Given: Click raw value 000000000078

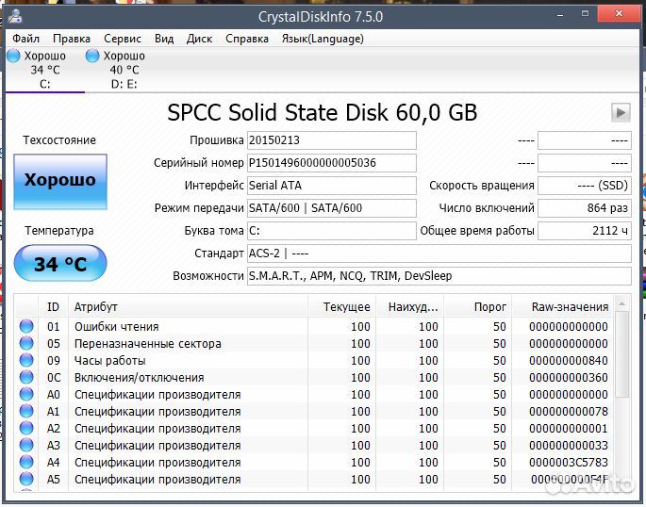Looking at the screenshot, I should pyautogui.click(x=568, y=412).
